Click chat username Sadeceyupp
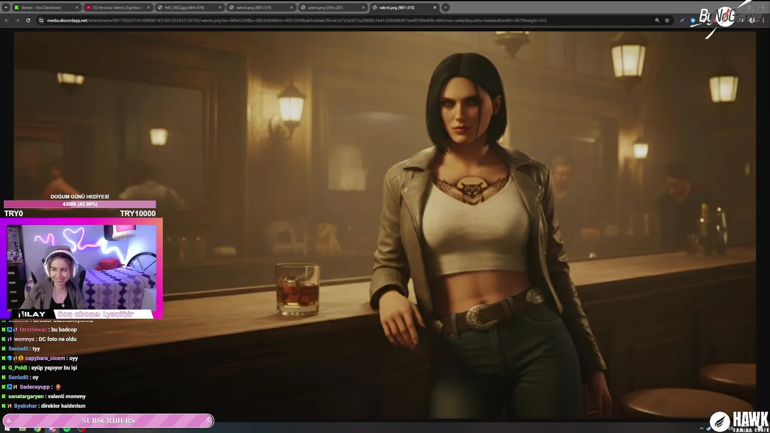Screen dimensions: 770x433 [35, 387]
